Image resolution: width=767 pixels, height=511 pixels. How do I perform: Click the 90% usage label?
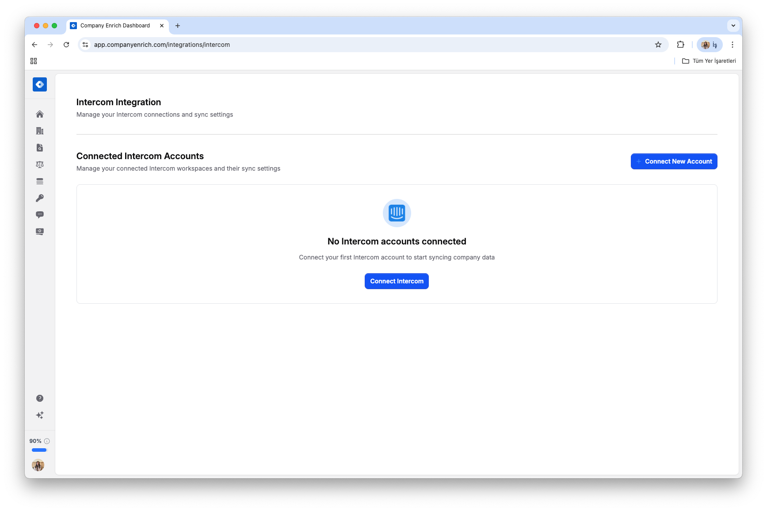pos(35,441)
